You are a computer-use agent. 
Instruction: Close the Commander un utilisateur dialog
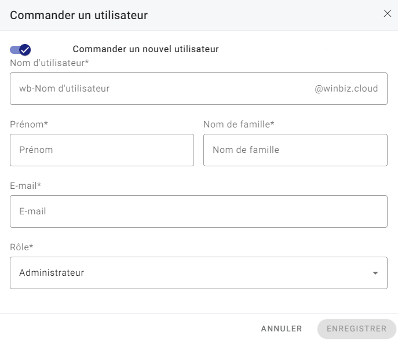[x=388, y=14]
